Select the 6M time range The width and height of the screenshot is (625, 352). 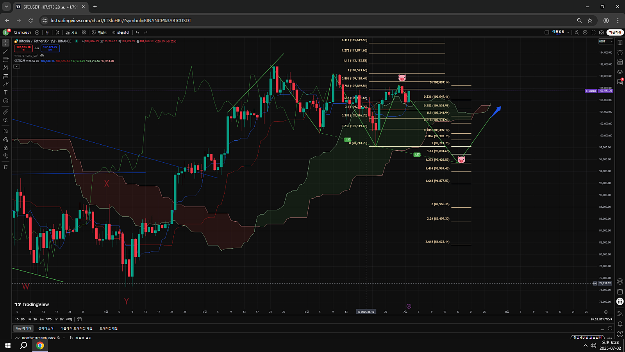pos(42,320)
